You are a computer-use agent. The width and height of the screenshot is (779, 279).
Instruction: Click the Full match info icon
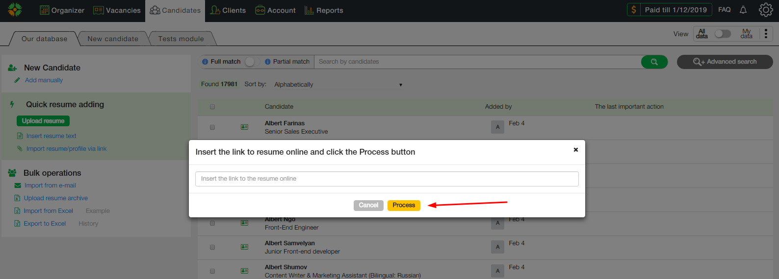[x=205, y=62]
